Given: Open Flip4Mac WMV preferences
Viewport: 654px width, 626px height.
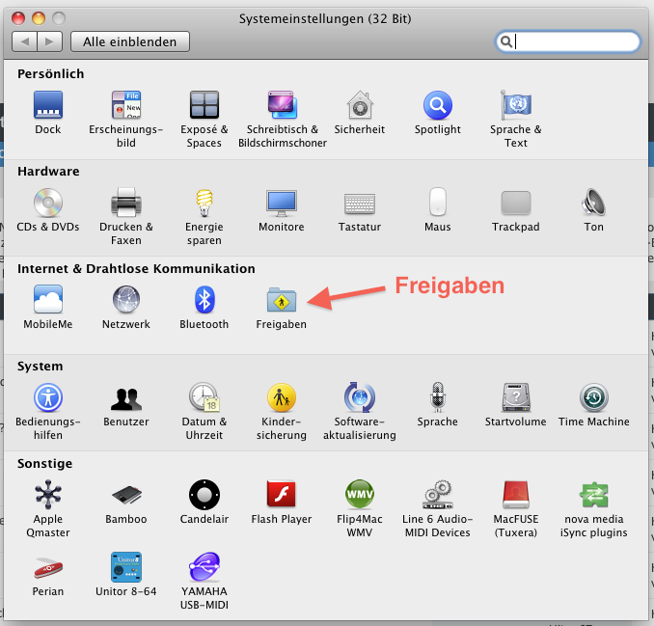Looking at the screenshot, I should point(360,494).
